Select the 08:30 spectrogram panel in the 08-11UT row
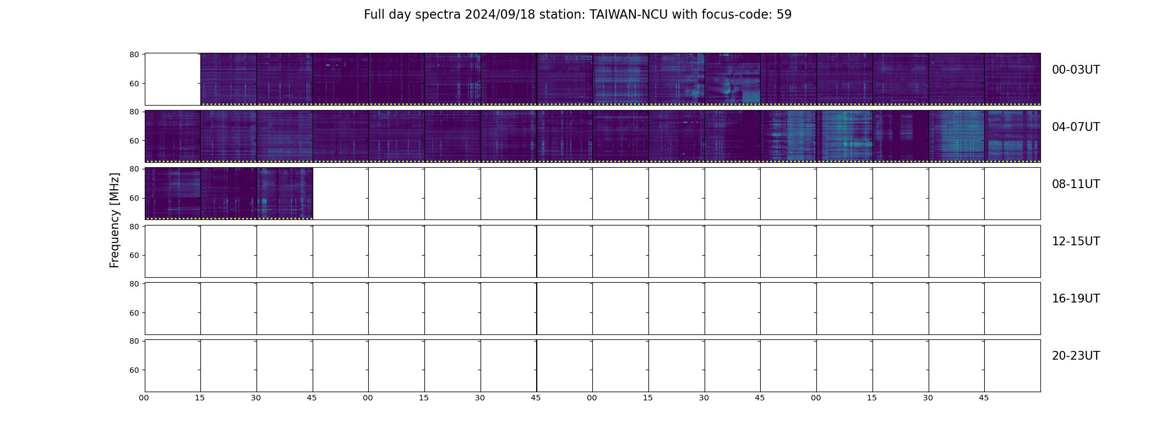The image size is (1156, 440). click(x=285, y=194)
